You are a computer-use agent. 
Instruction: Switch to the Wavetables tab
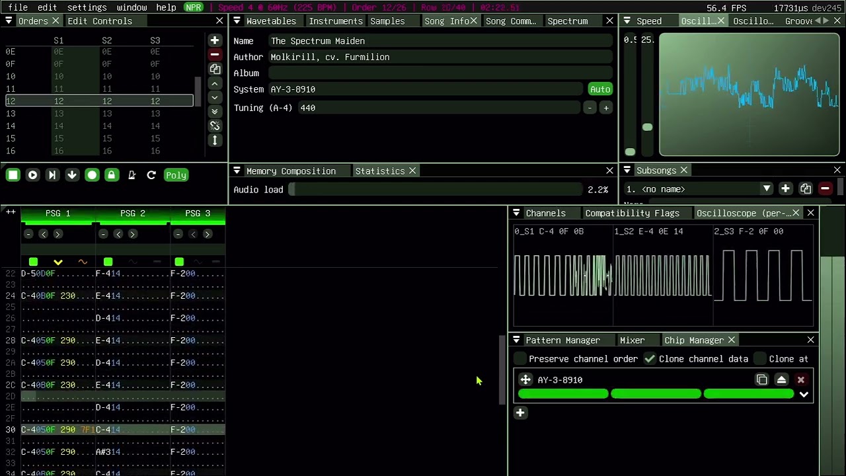click(271, 21)
